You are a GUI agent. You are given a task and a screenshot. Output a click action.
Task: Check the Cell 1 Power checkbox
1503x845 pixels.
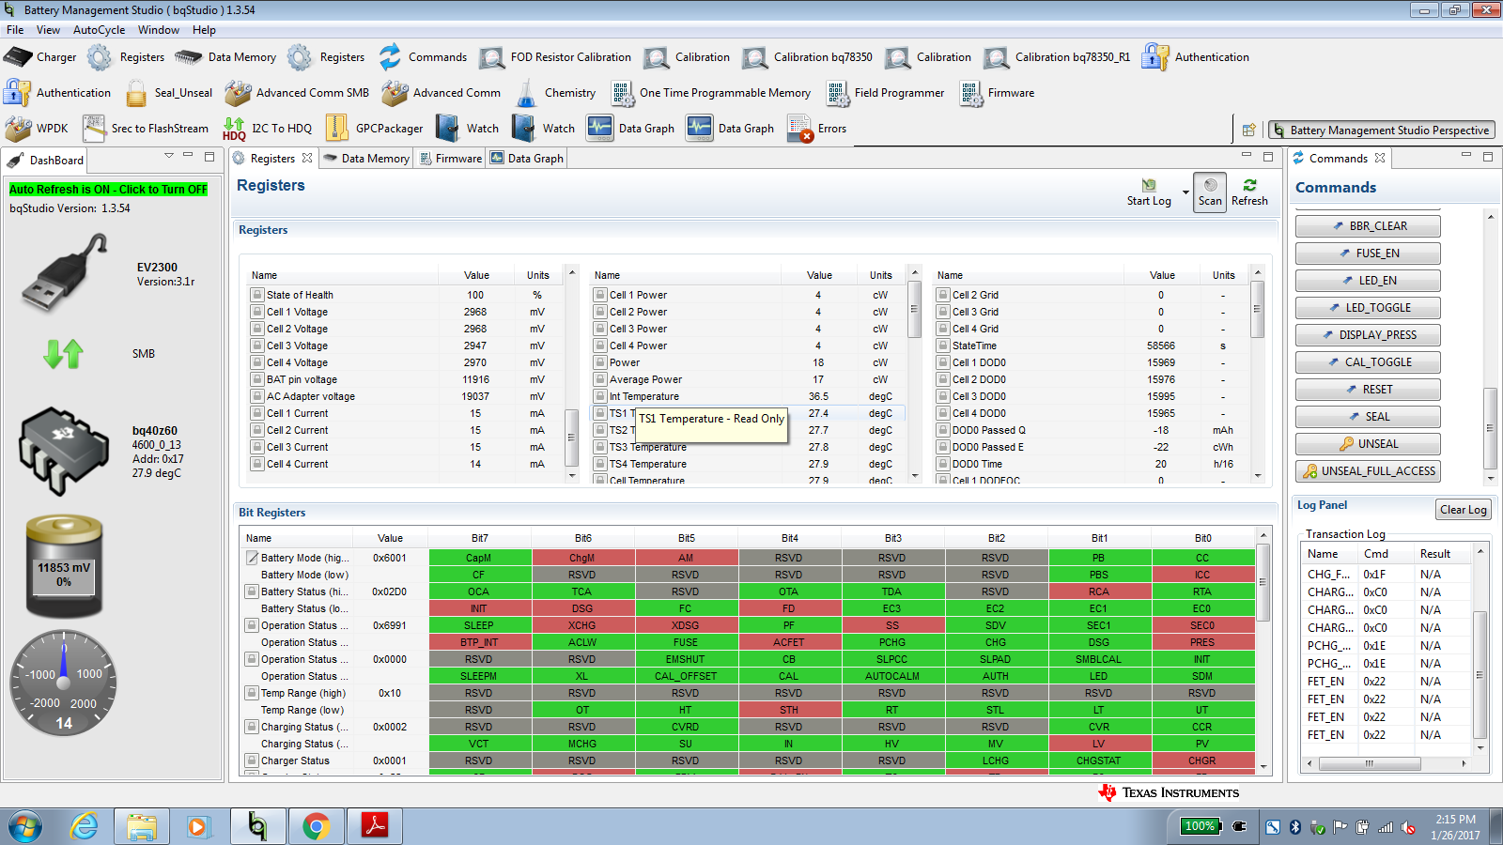coord(599,295)
